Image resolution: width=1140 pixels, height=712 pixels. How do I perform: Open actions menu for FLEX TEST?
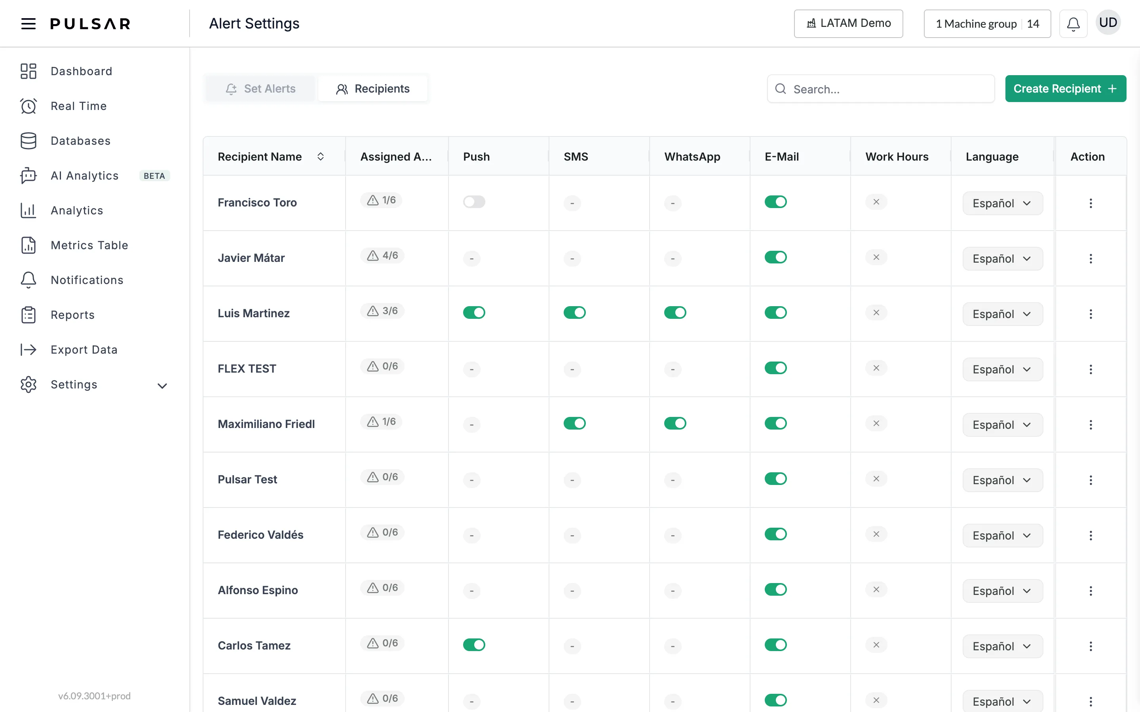pos(1091,369)
